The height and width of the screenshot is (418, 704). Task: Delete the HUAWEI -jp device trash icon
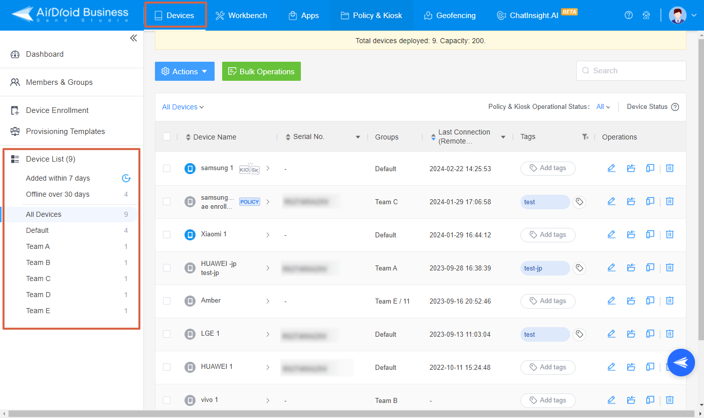[669, 267]
